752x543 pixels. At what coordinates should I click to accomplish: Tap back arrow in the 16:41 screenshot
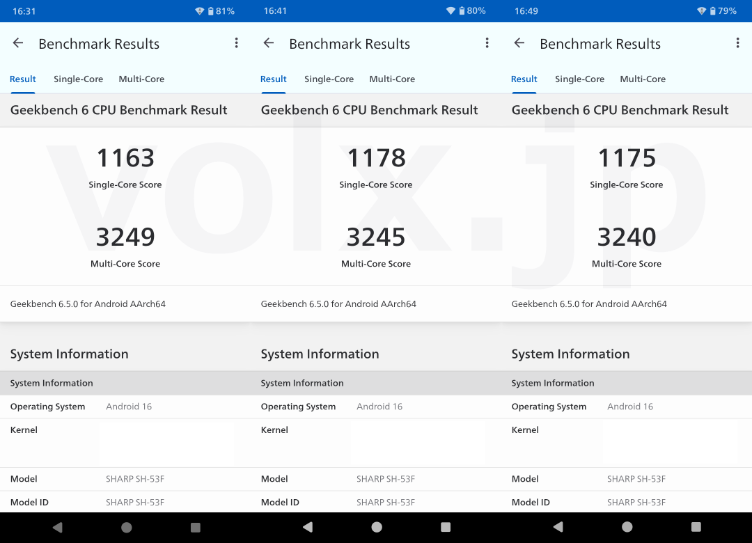tap(269, 43)
